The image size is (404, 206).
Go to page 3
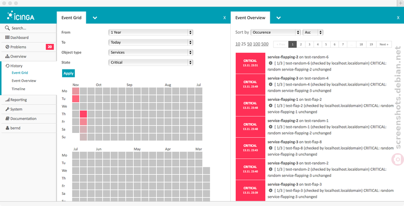[310, 44]
